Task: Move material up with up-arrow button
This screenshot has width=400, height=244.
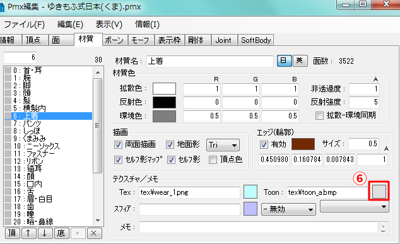Action: [28, 233]
